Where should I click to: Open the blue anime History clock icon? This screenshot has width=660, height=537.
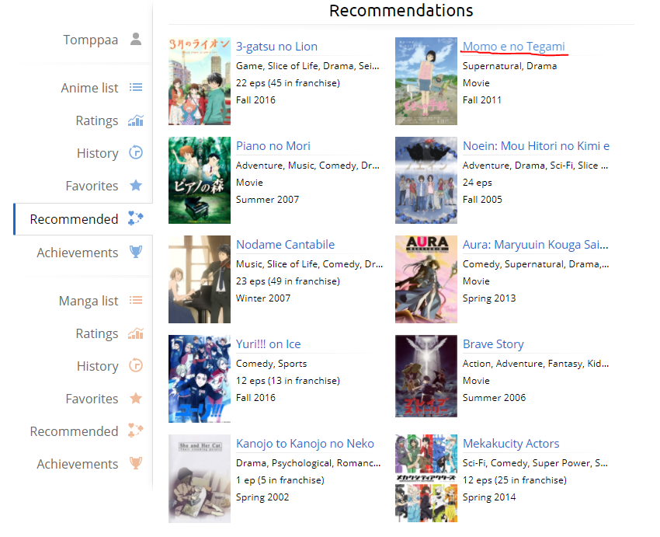(136, 152)
